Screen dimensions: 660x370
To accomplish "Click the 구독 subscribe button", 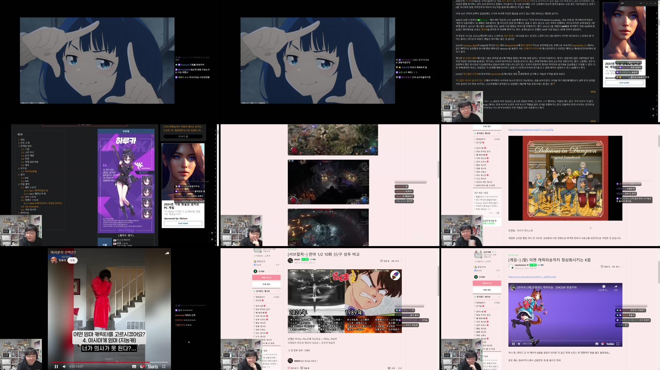I will (x=72, y=261).
